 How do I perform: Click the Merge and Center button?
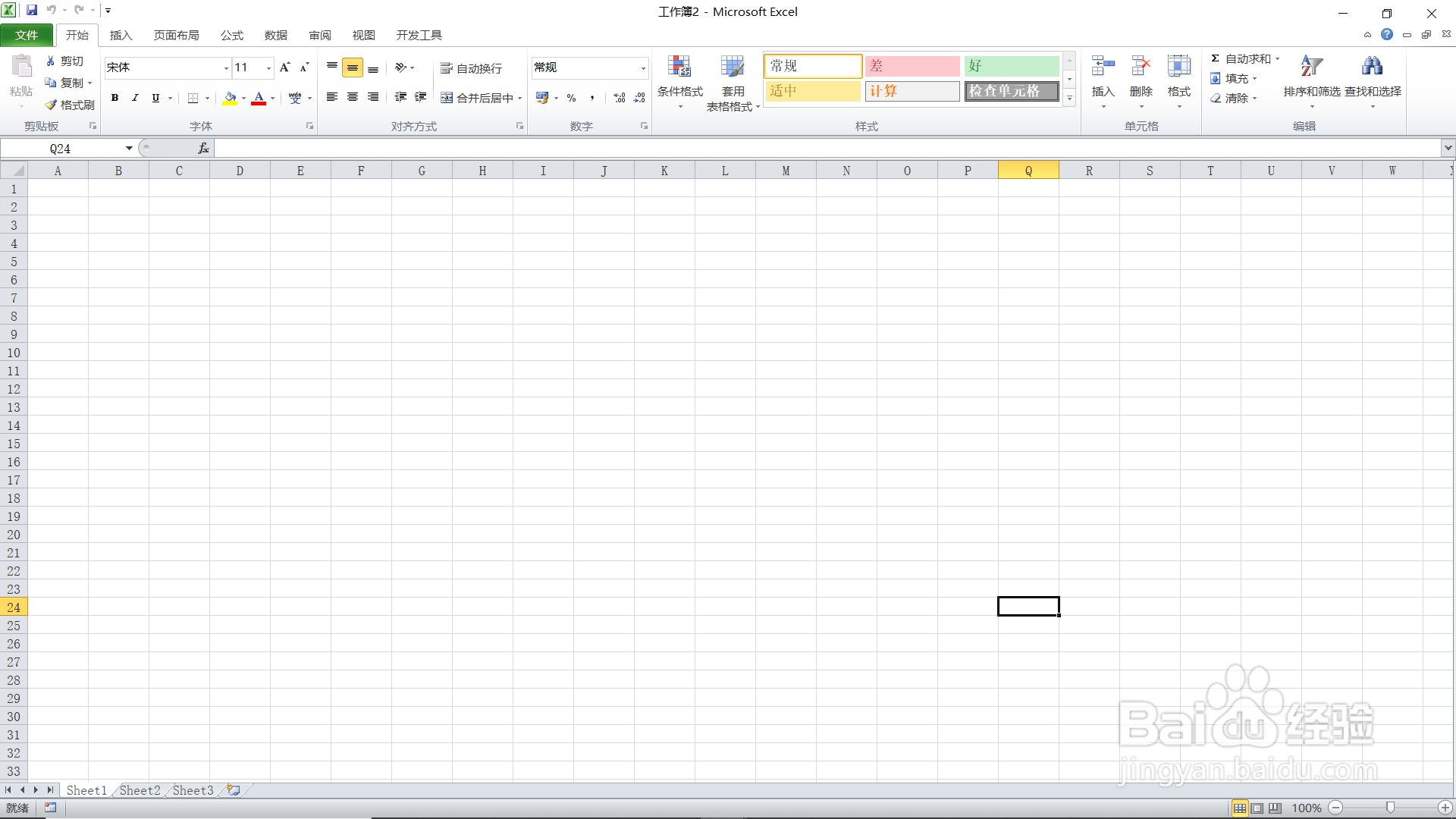[x=478, y=98]
